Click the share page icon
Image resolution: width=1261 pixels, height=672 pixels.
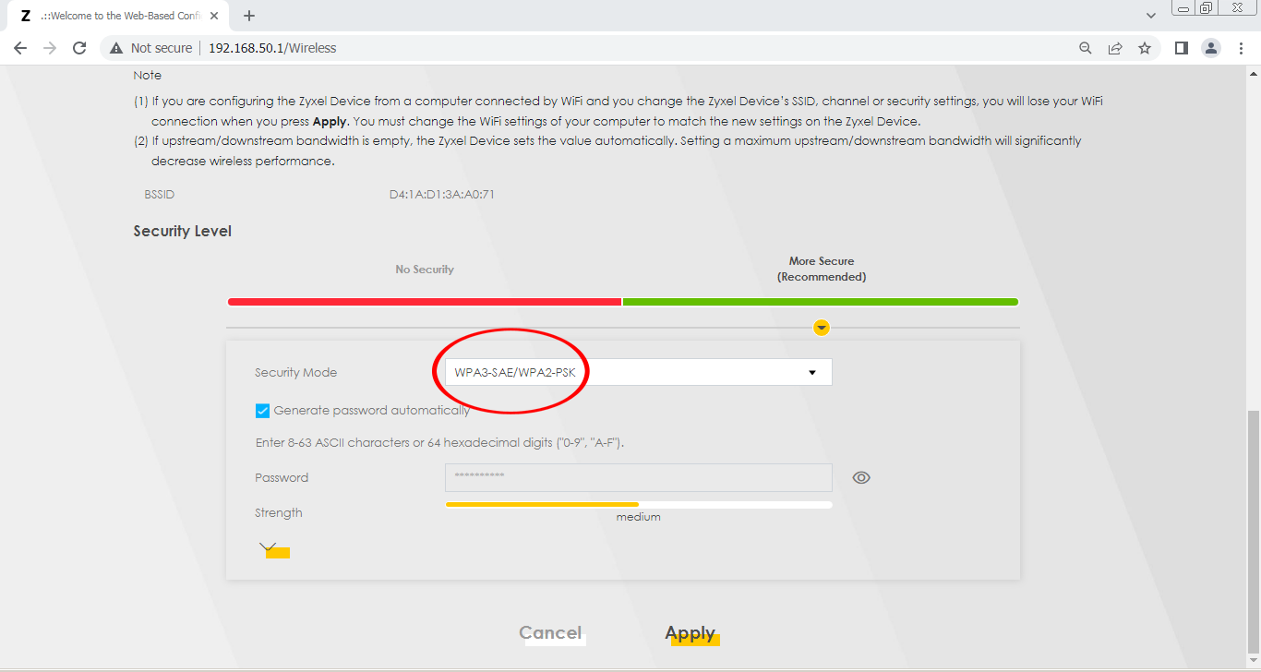tap(1115, 48)
